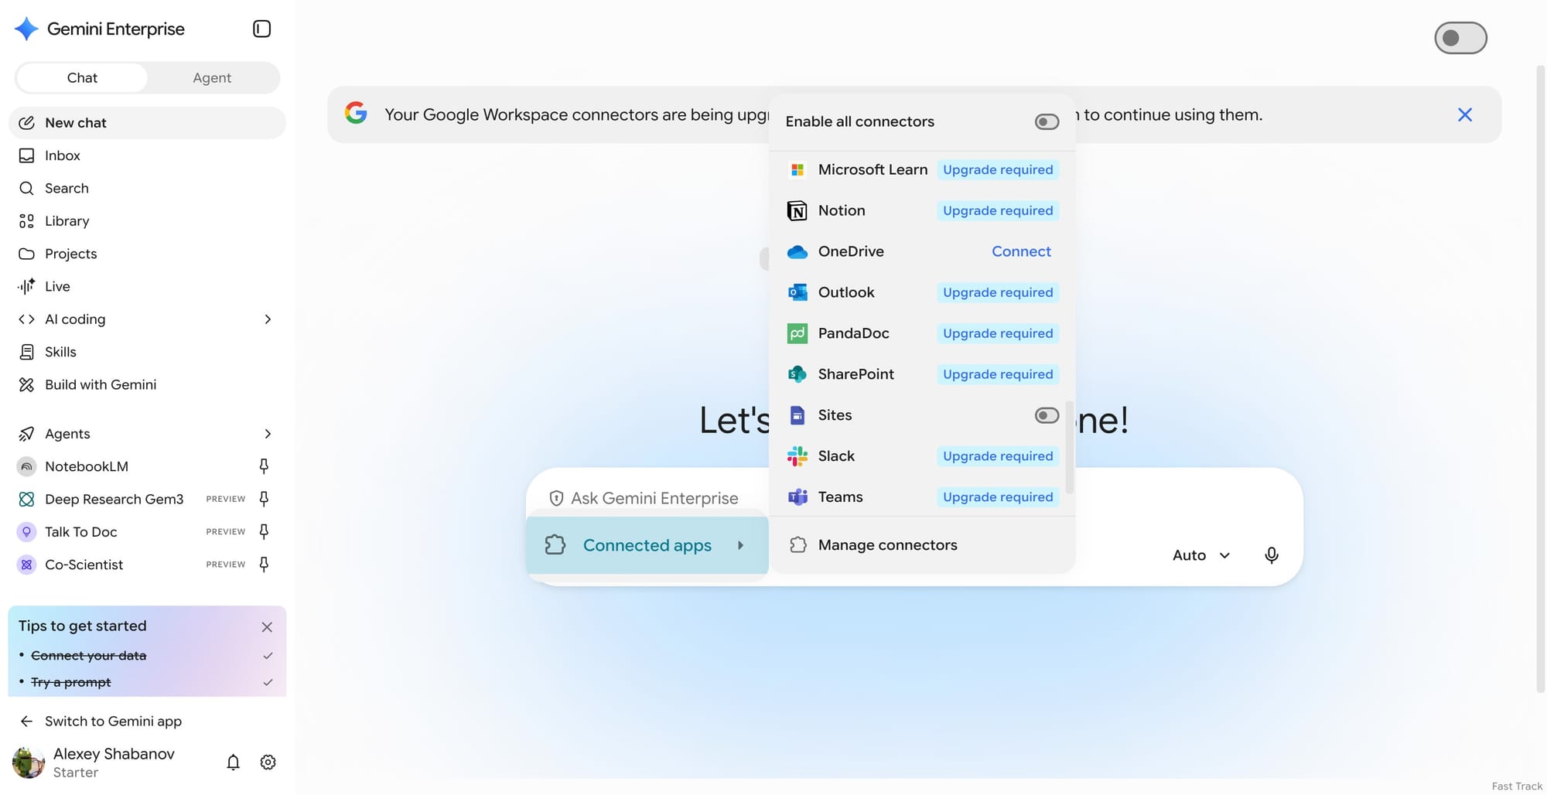Open the Skills page
This screenshot has height=795, width=1547.
point(147,352)
